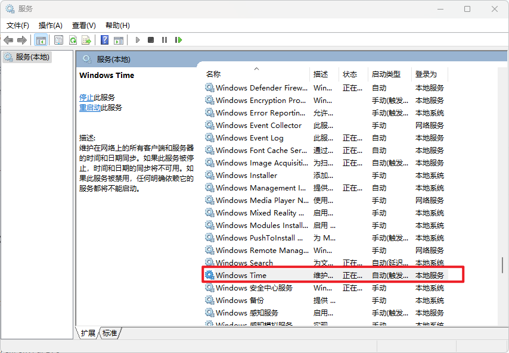Open the 操作(A) menu
Screen dimensions: 509x353
[x=51, y=25]
